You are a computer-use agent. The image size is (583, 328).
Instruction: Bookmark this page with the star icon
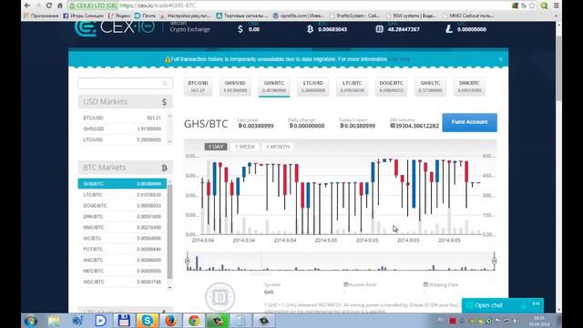[x=532, y=5]
